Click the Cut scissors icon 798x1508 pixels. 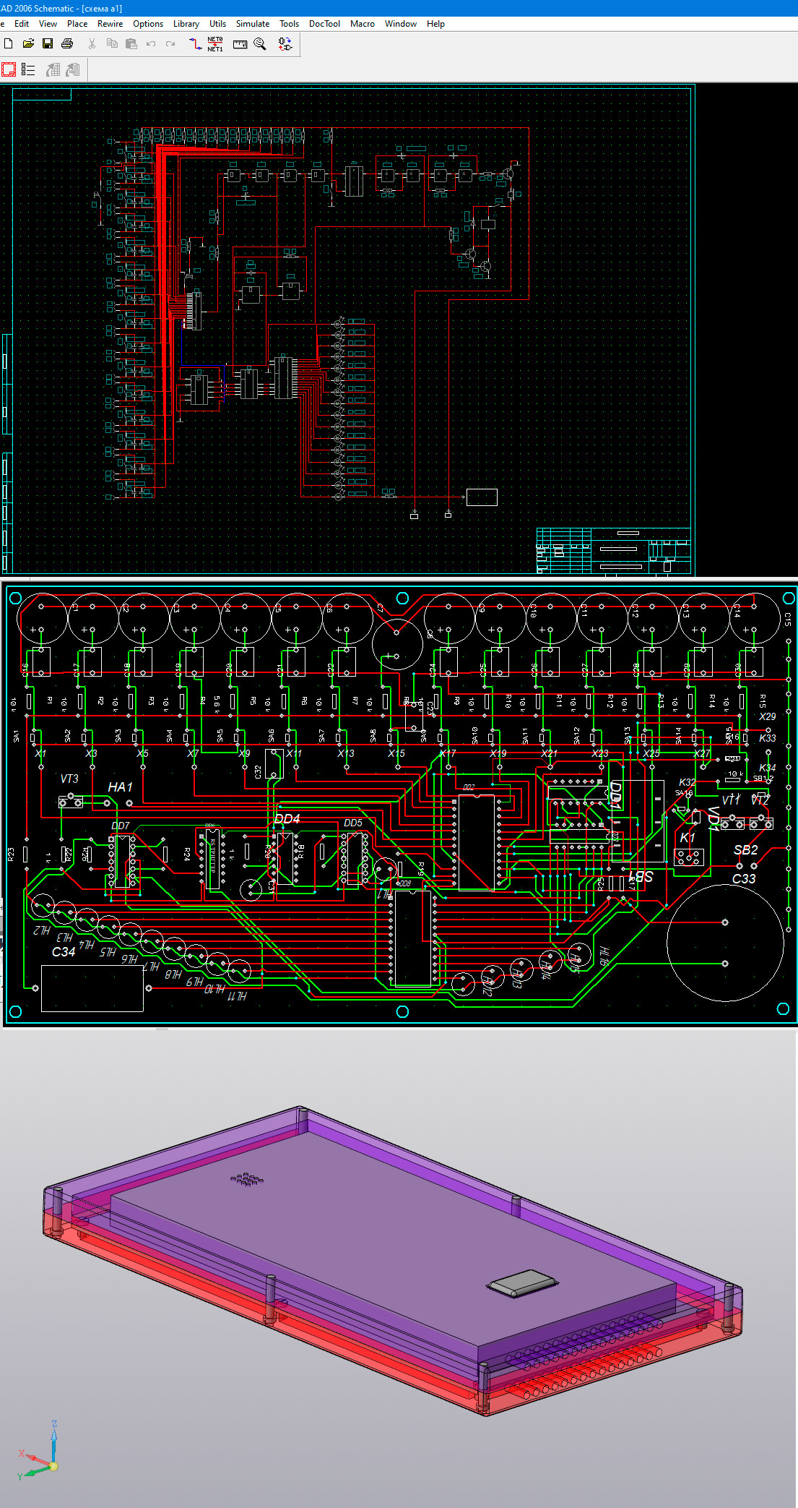[92, 43]
